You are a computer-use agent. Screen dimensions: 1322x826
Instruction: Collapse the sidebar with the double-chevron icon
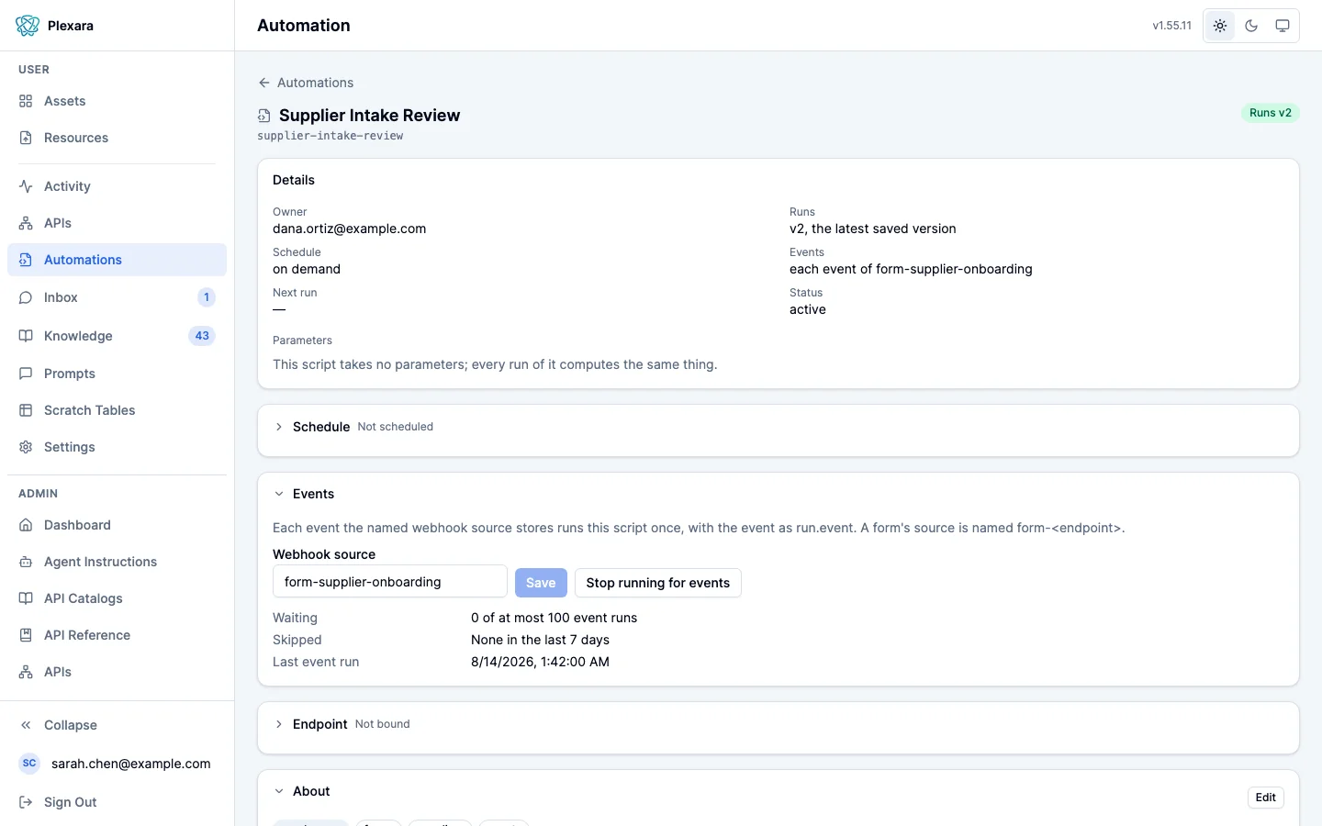26,725
